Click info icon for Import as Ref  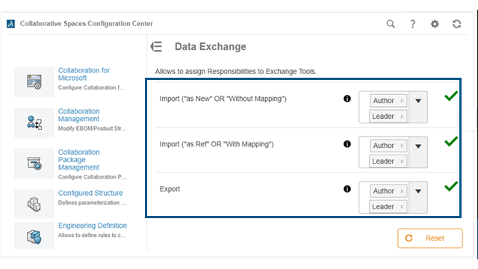347,143
